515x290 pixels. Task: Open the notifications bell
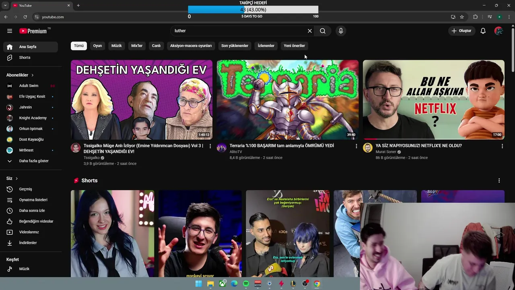click(483, 31)
